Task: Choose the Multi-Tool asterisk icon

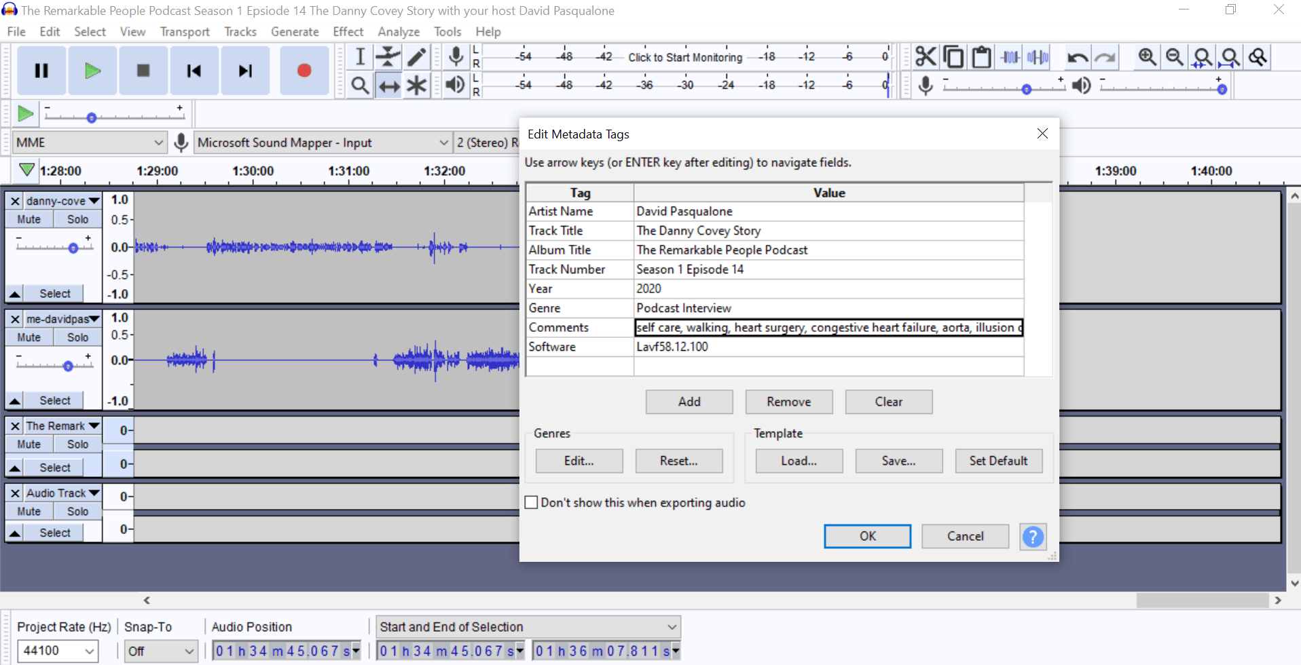Action: point(417,85)
